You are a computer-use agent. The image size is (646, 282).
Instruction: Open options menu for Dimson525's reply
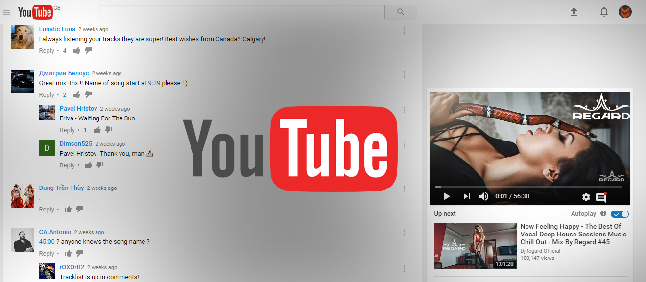(404, 145)
